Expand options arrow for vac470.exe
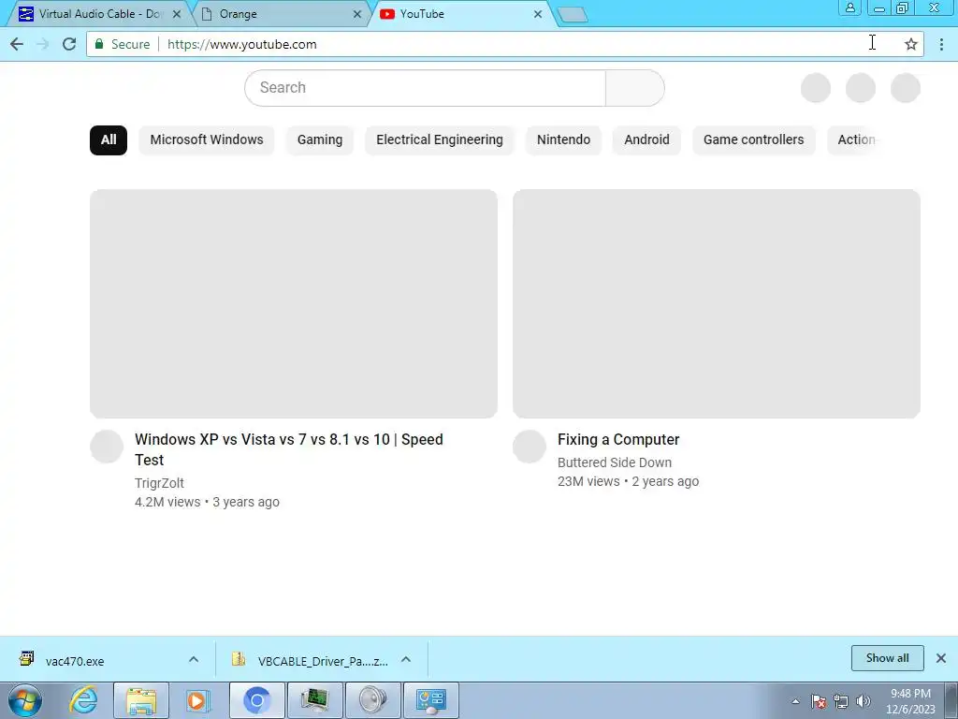The height and width of the screenshot is (719, 958). pos(194,659)
